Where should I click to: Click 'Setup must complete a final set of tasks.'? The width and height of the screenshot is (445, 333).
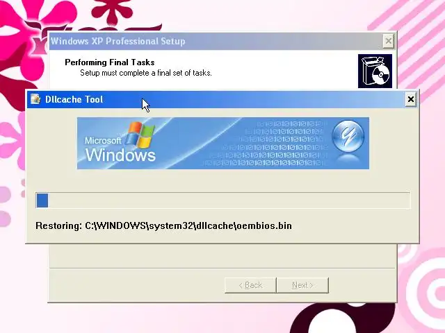[146, 73]
